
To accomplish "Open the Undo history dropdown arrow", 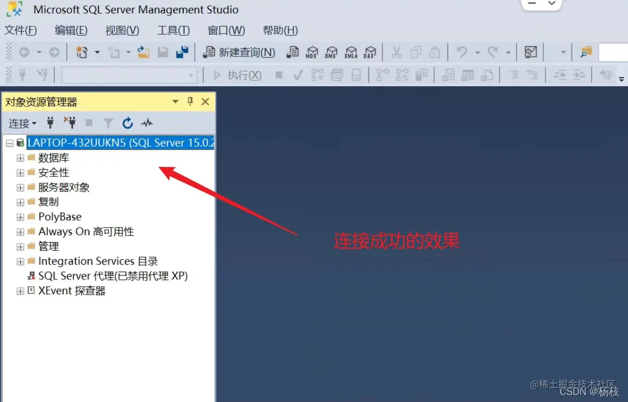I will (478, 52).
